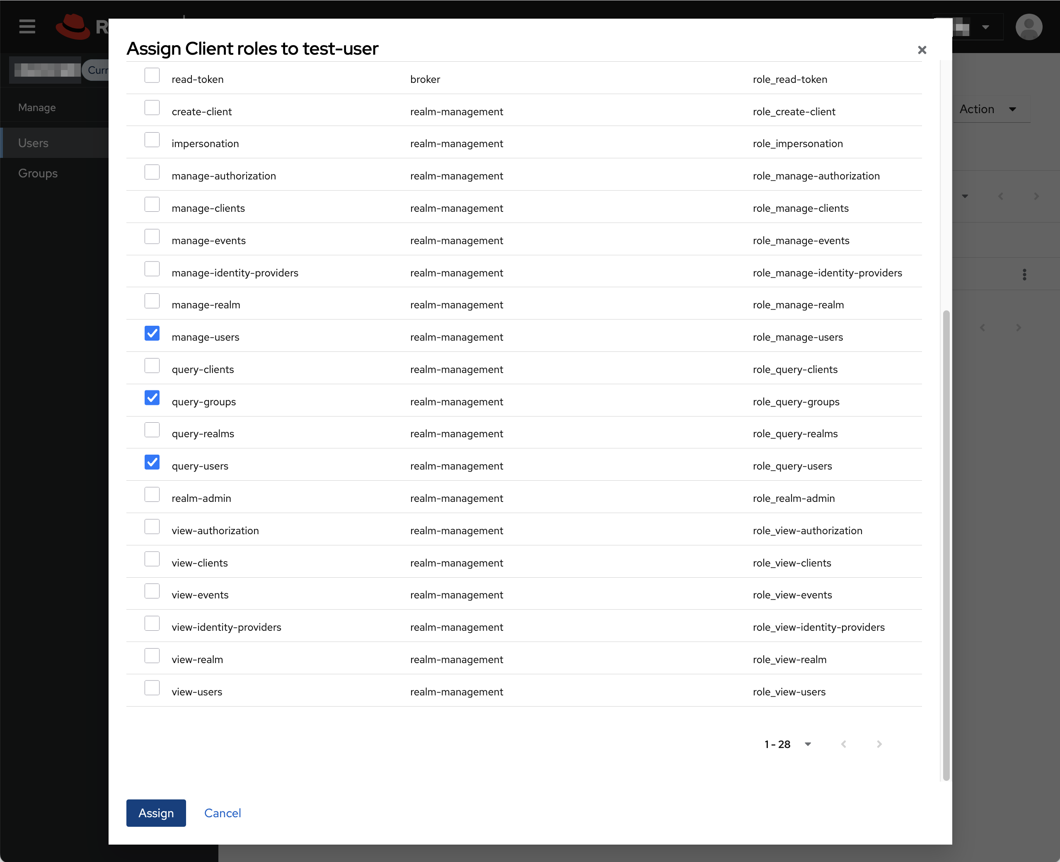
Task: Uncheck the manage-users role checkbox
Action: tap(152, 333)
